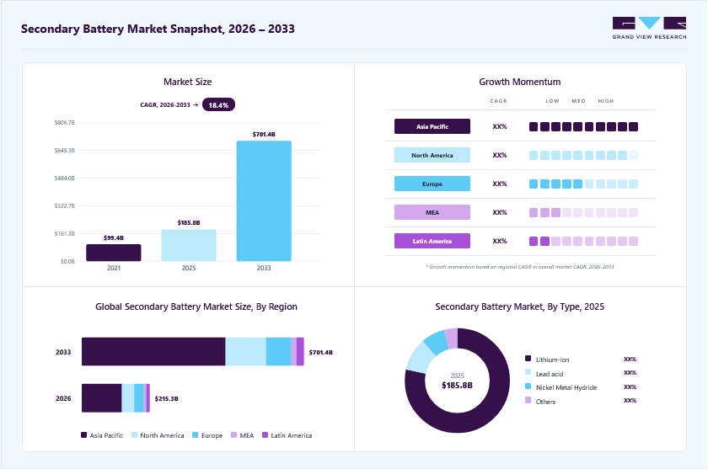Click the 2033 bar in Market Size chart

coord(264,201)
